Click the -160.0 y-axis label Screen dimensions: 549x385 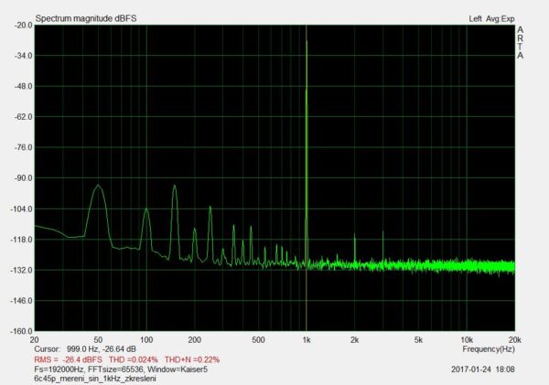coord(22,331)
